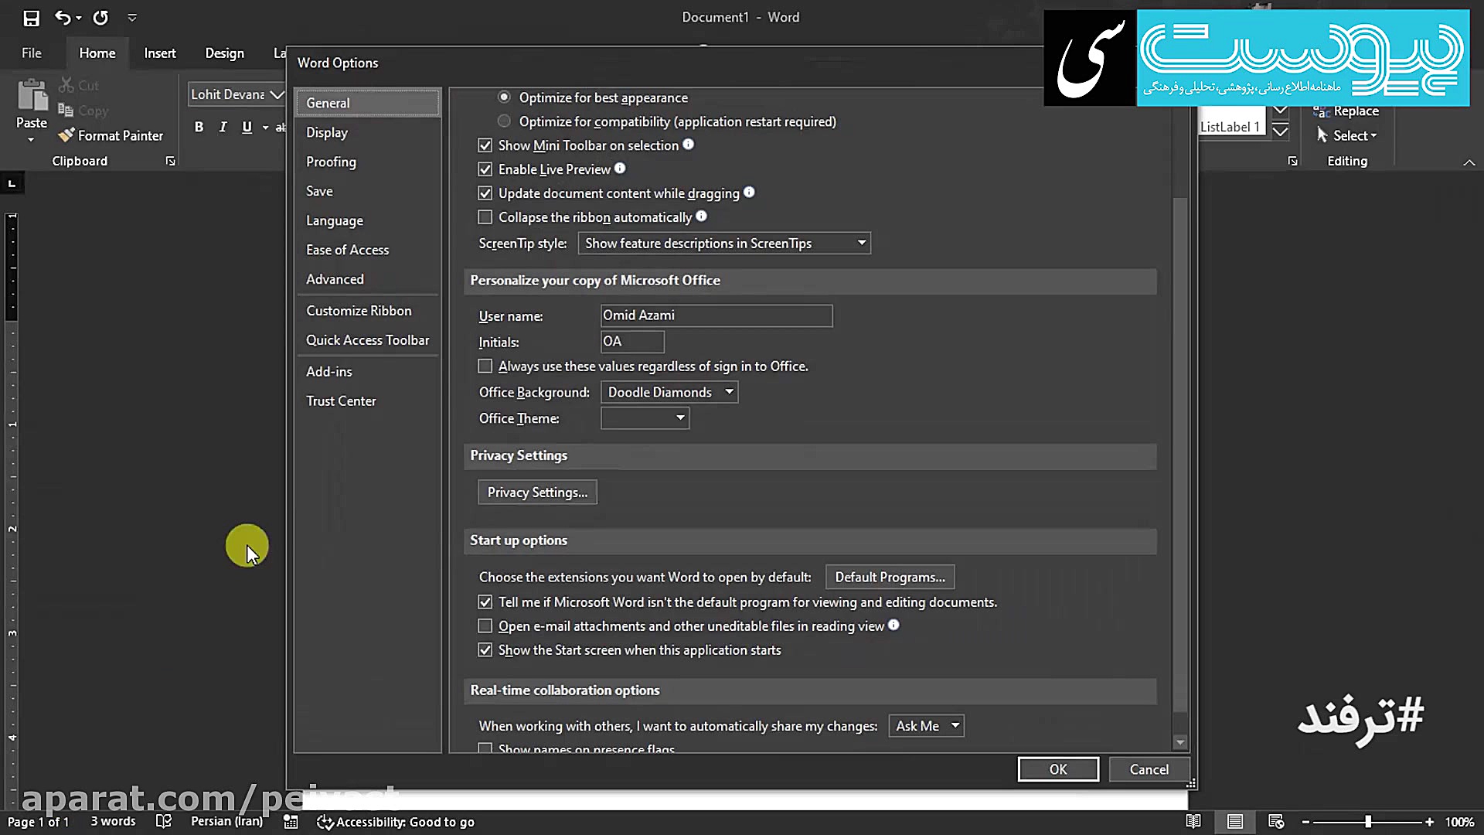Viewport: 1484px width, 835px height.
Task: Uncheck Tell me if Word isn't default program
Action: [x=485, y=602]
